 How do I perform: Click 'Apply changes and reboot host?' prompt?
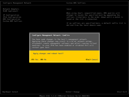(48, 54)
